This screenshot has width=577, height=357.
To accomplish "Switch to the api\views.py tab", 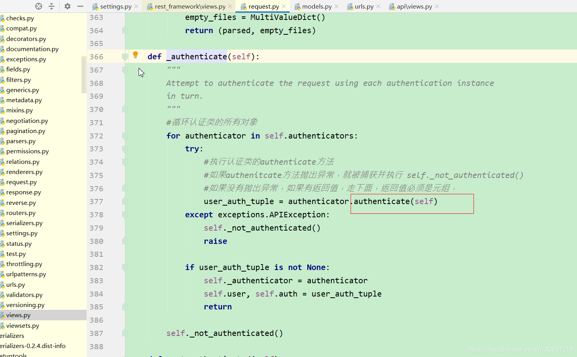I will point(414,6).
